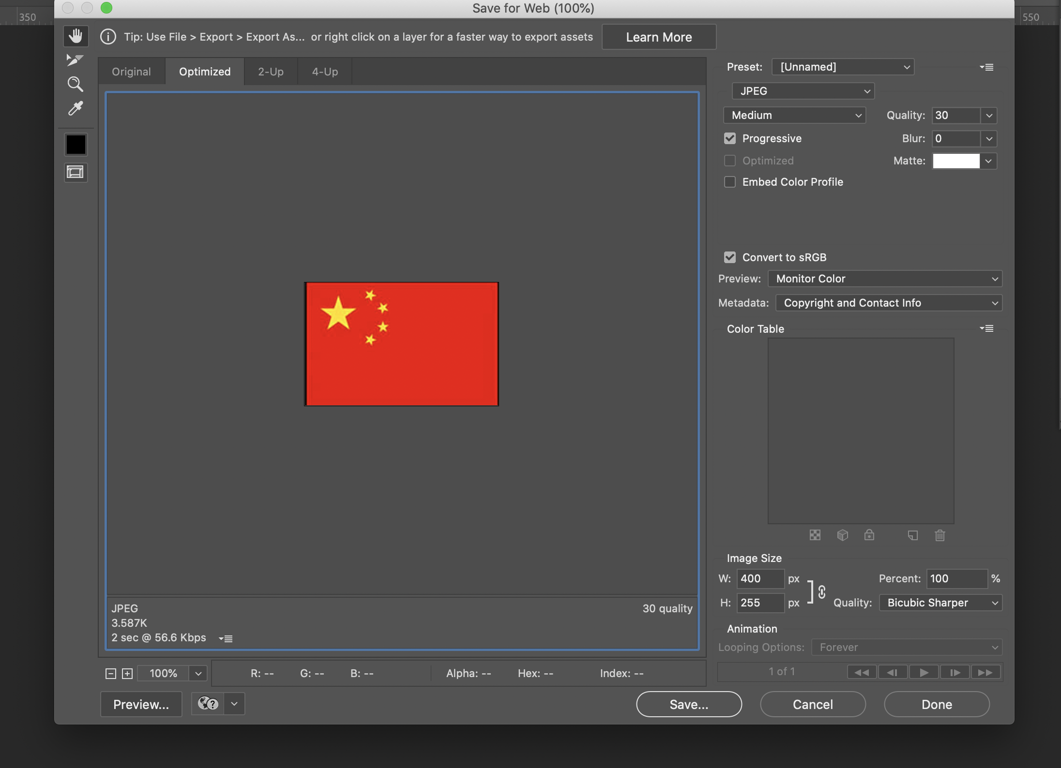1061x768 pixels.
Task: Shift selected colors to web palette
Action: (x=842, y=535)
